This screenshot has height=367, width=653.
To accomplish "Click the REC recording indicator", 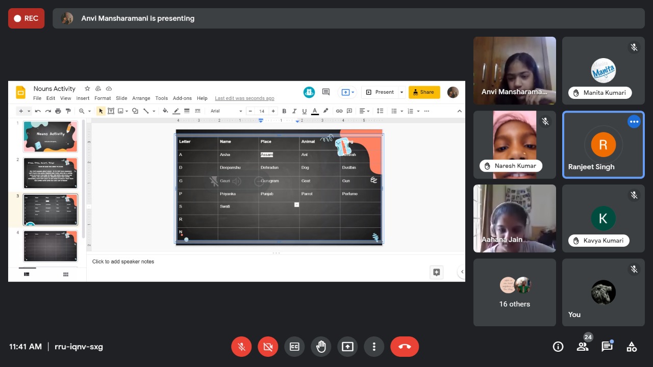I will [x=26, y=18].
